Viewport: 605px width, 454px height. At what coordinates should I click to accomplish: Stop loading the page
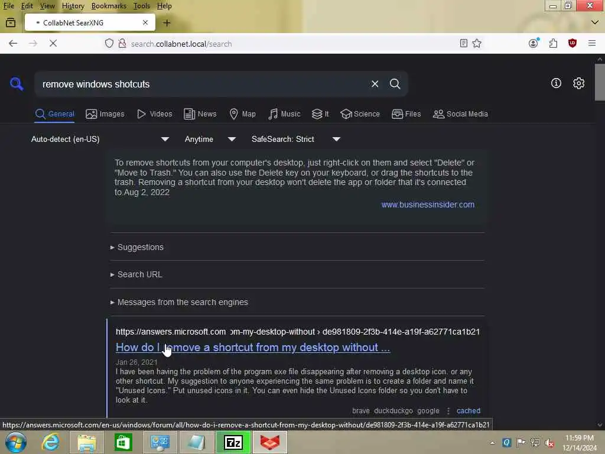53,43
